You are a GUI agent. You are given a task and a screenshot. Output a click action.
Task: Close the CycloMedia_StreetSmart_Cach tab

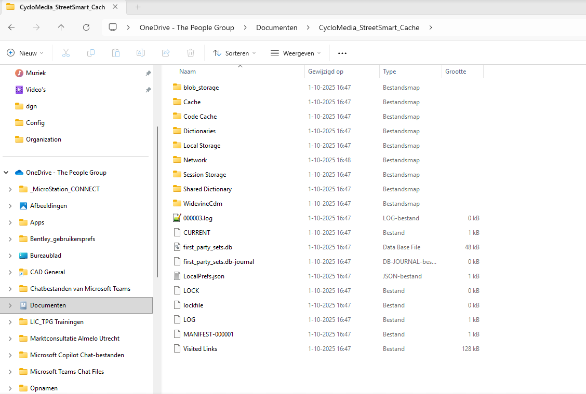click(x=115, y=7)
